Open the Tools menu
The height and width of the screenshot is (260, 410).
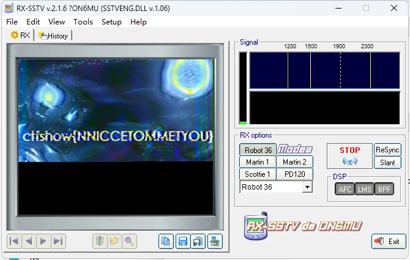83,21
